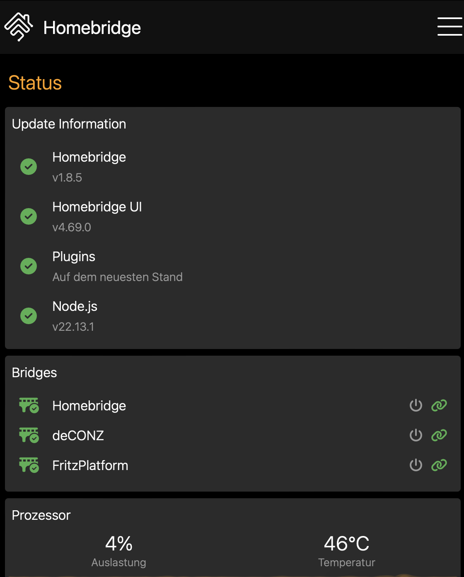Click the Homebridge v1.8.5 version text
Image resolution: width=464 pixels, height=577 pixels.
tap(67, 178)
